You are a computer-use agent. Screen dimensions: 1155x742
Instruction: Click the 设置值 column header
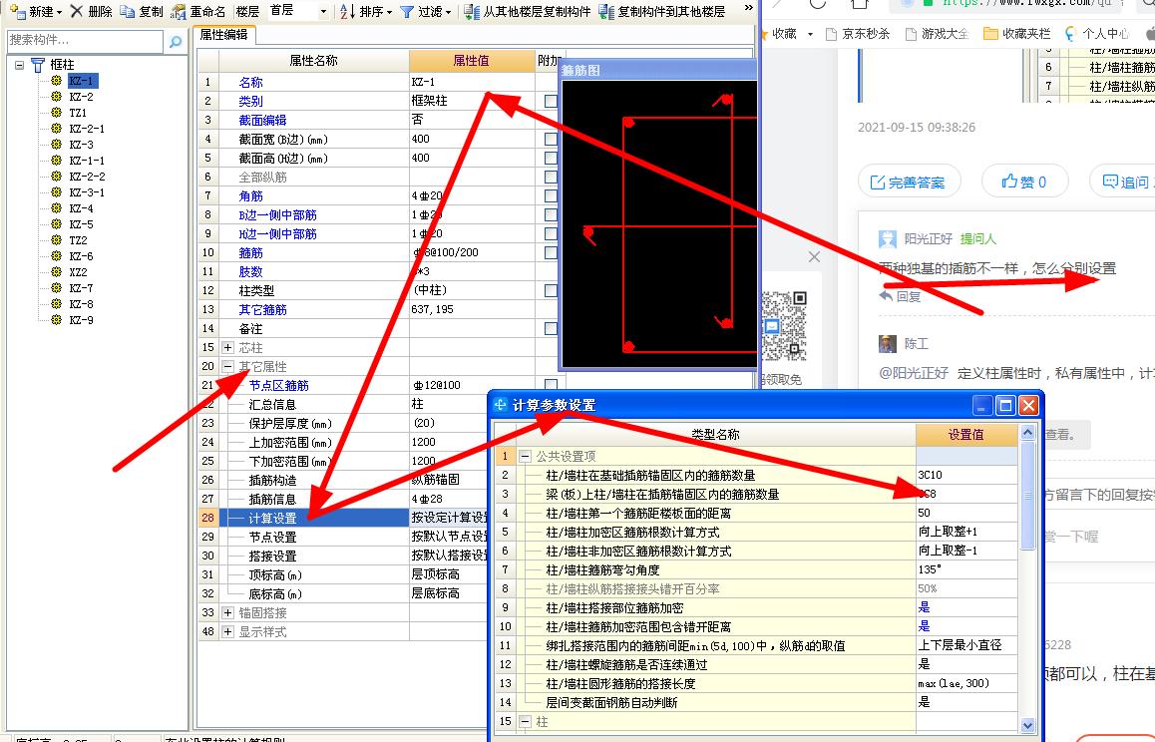966,434
